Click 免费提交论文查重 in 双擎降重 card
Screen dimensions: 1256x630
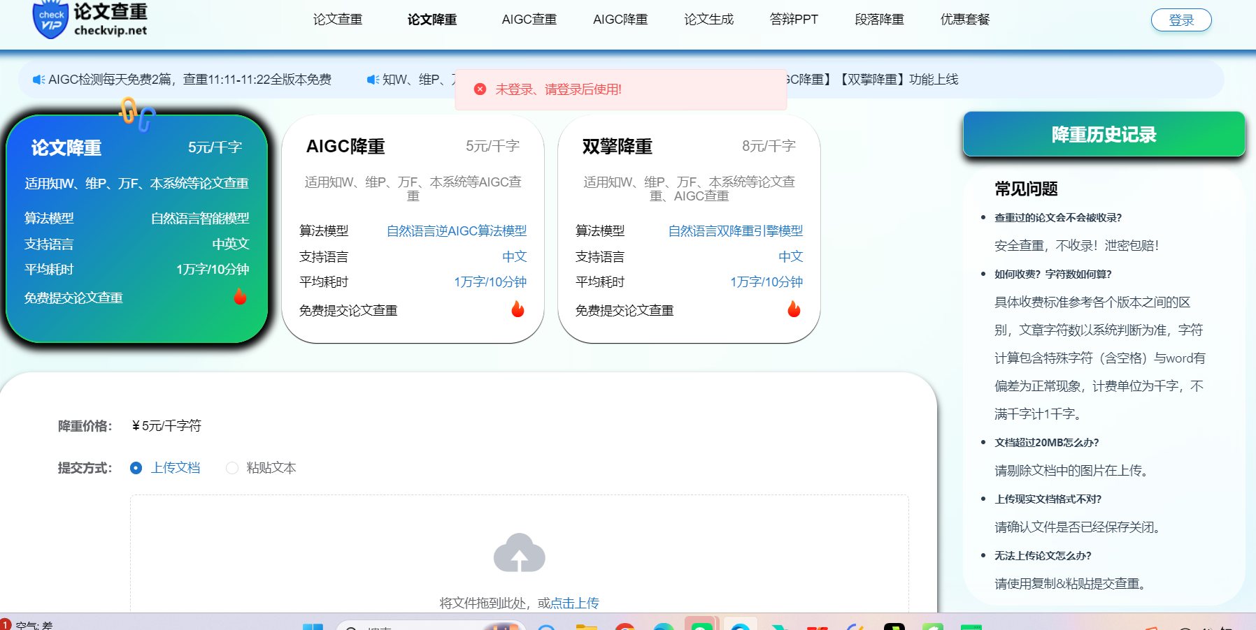[625, 311]
